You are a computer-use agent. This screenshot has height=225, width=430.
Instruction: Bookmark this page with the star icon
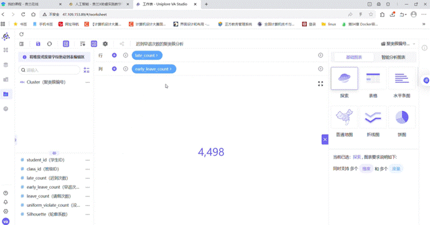tap(371, 14)
